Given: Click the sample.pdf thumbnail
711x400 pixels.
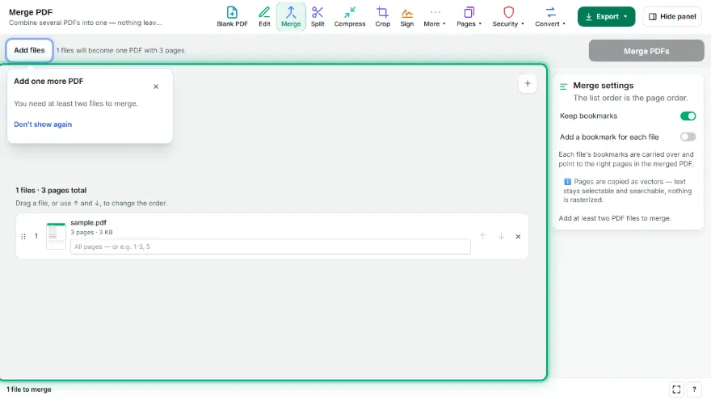Looking at the screenshot, I should 57,236.
